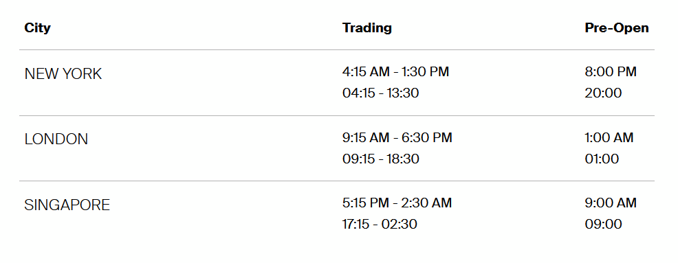This screenshot has height=263, width=678.
Task: Click the Trading column header
Action: click(367, 27)
